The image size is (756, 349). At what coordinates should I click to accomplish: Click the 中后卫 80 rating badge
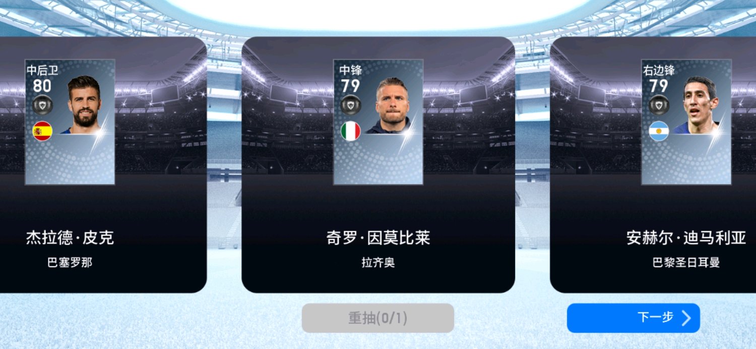pyautogui.click(x=42, y=79)
